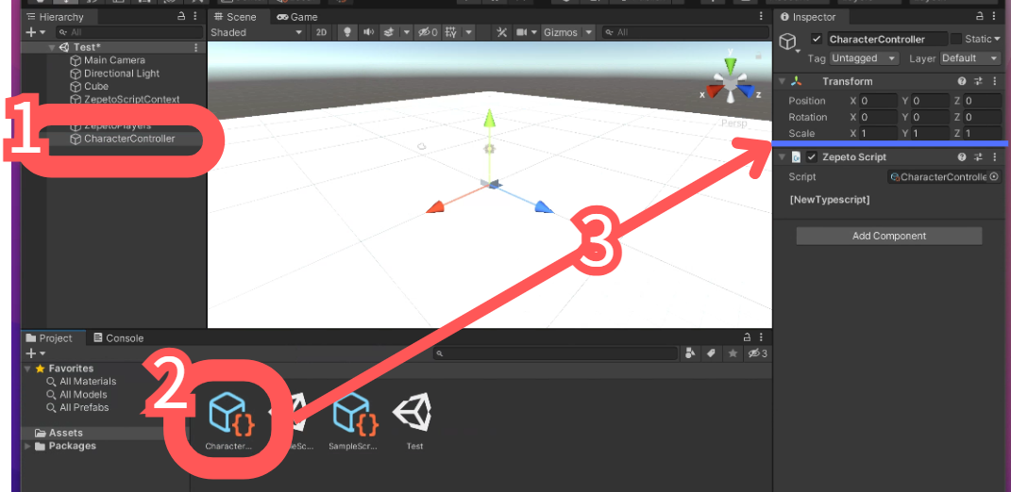The image size is (1011, 492).
Task: Open component editor tools wrench icon
Action: (501, 32)
